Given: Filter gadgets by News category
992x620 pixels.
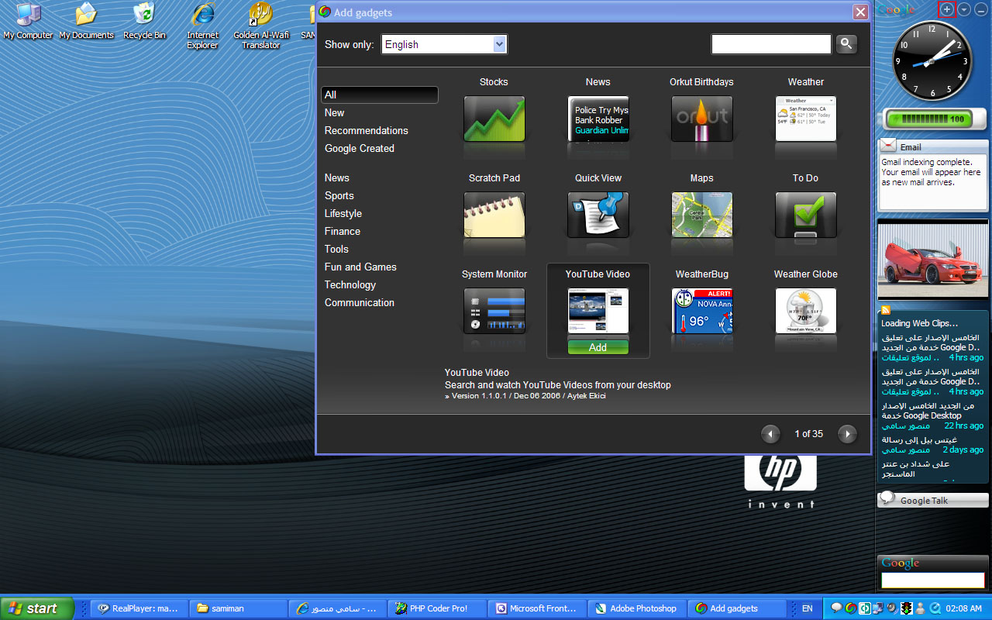Looking at the screenshot, I should 337,177.
